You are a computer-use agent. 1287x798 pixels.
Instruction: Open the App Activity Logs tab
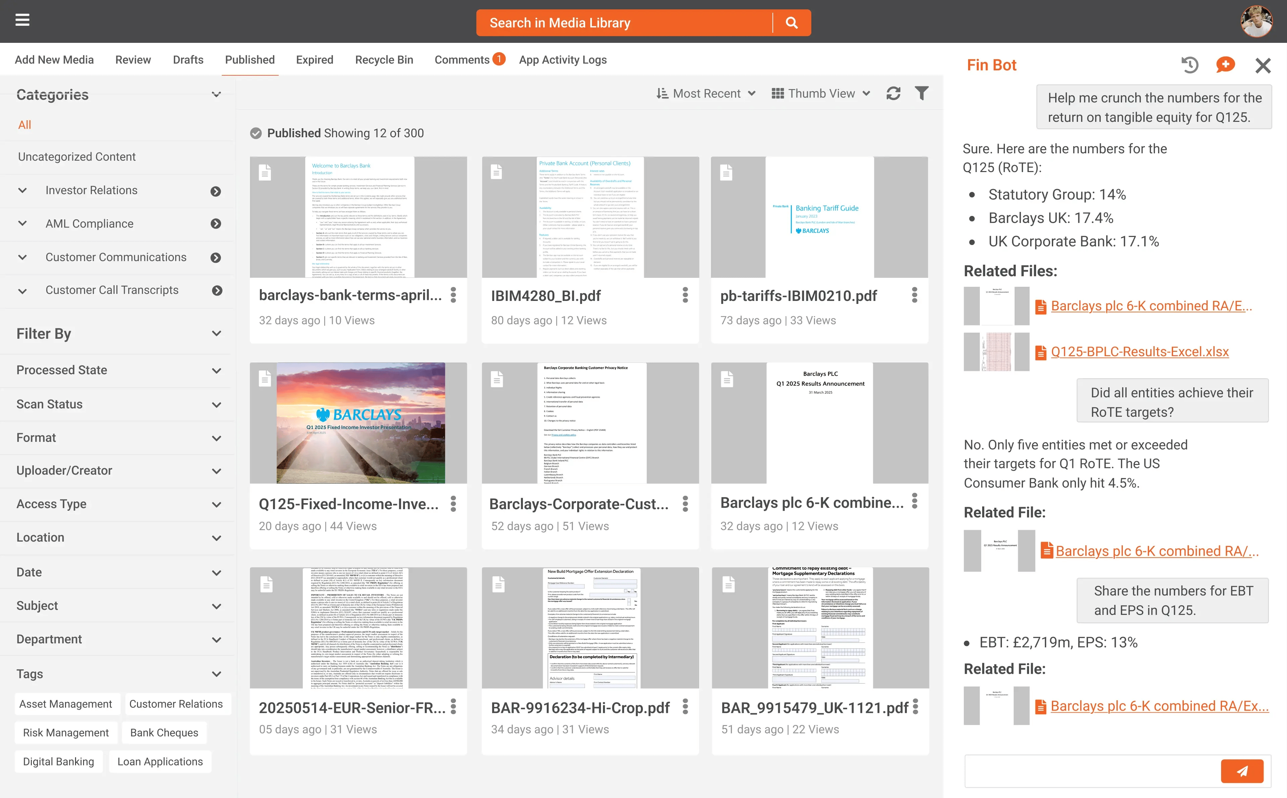[562, 60]
